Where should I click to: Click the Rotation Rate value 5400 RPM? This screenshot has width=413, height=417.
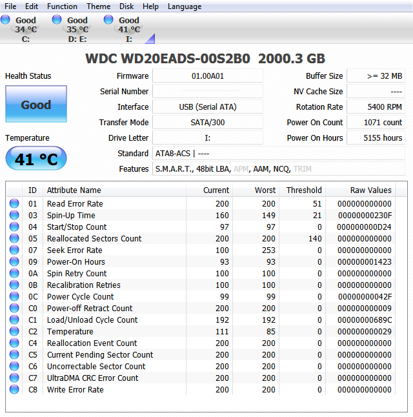[376, 107]
